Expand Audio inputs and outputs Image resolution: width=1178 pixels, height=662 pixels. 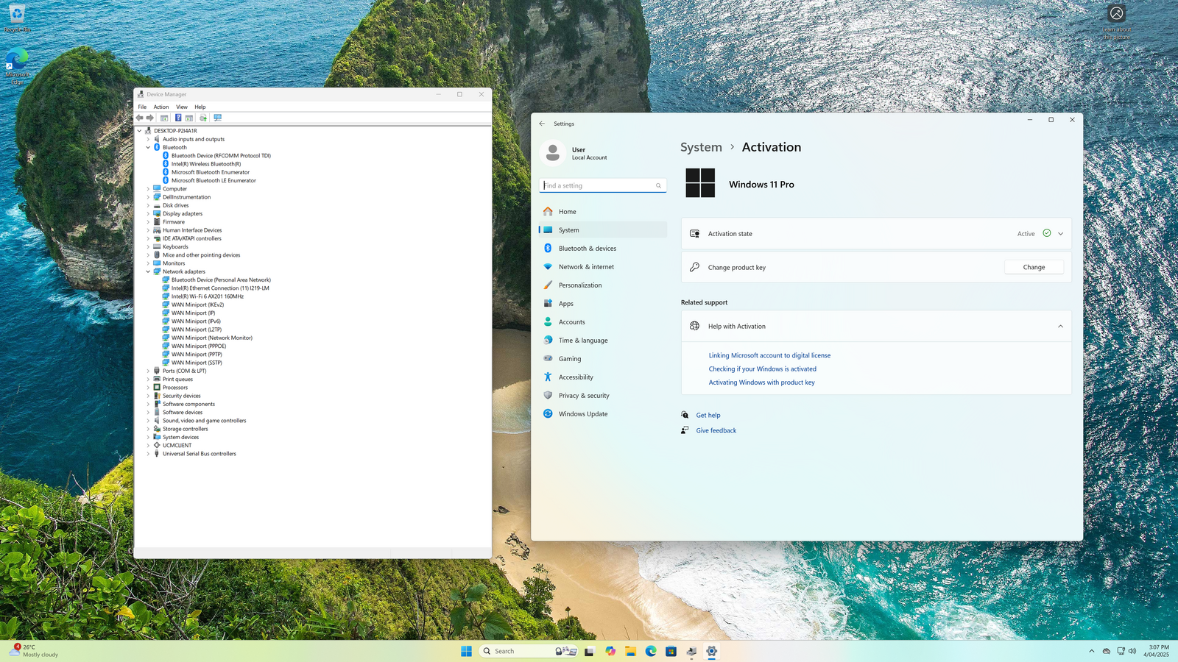[148, 139]
